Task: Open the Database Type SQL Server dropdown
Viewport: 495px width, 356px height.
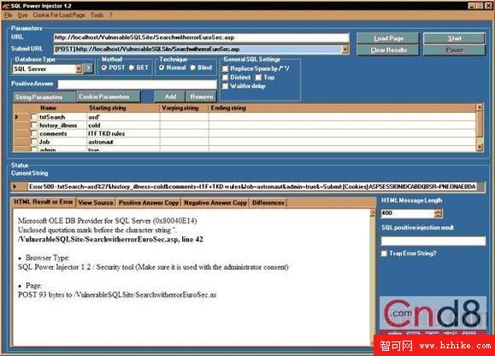Action: click(79, 69)
